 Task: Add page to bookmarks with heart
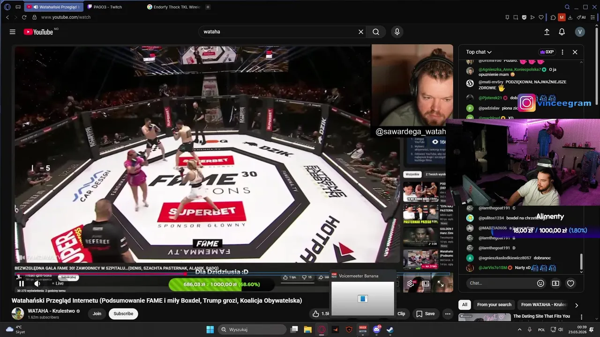tap(541, 17)
